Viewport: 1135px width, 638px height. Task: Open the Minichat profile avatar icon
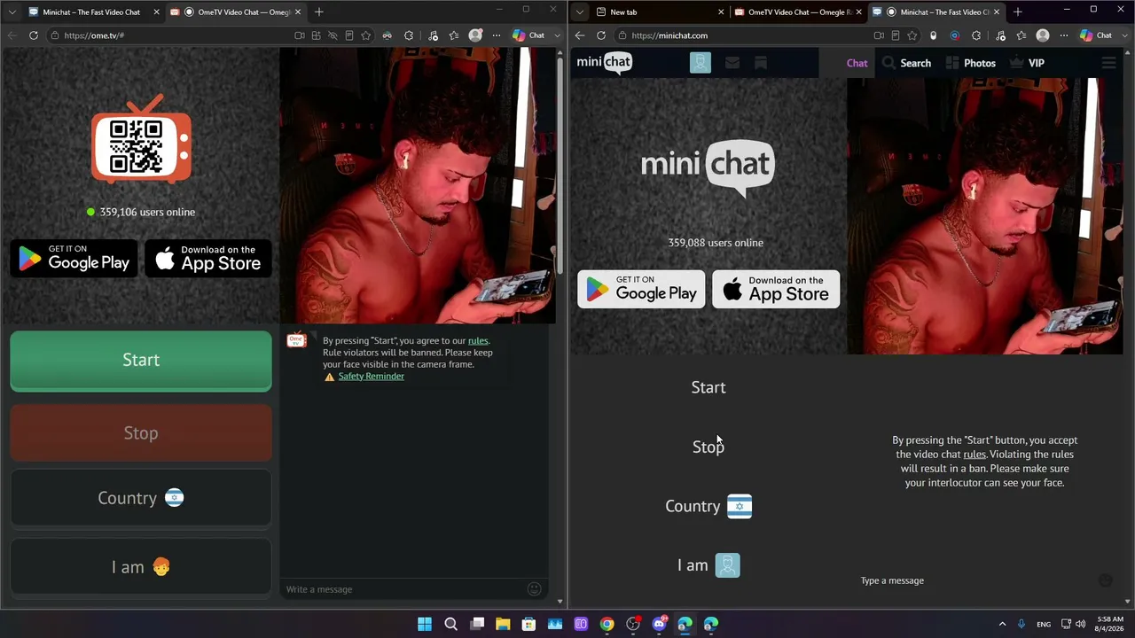701,63
